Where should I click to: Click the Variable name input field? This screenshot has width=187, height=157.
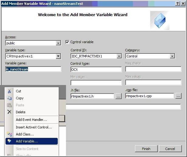[33, 69]
